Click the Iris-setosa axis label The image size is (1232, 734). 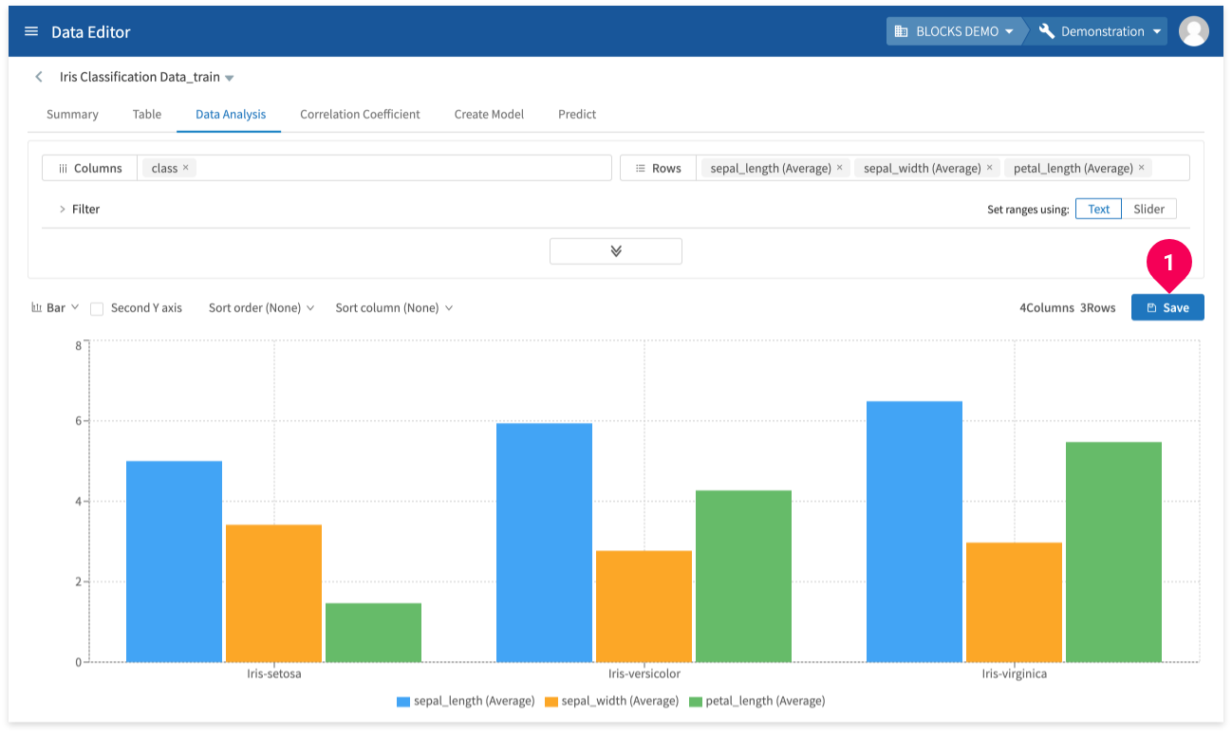coord(274,674)
